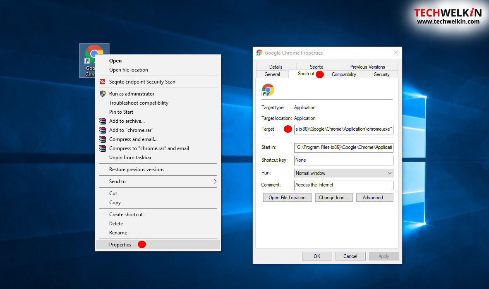The width and height of the screenshot is (489, 289).
Task: Click the Open File Location button
Action: pos(287,198)
